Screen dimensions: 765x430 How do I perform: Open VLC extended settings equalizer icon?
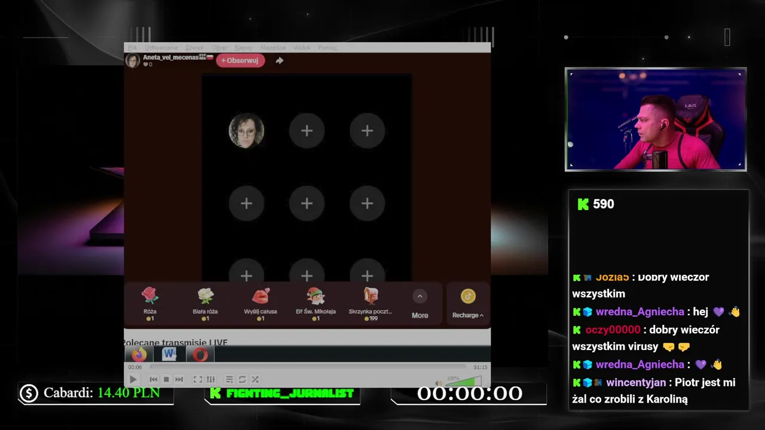210,379
